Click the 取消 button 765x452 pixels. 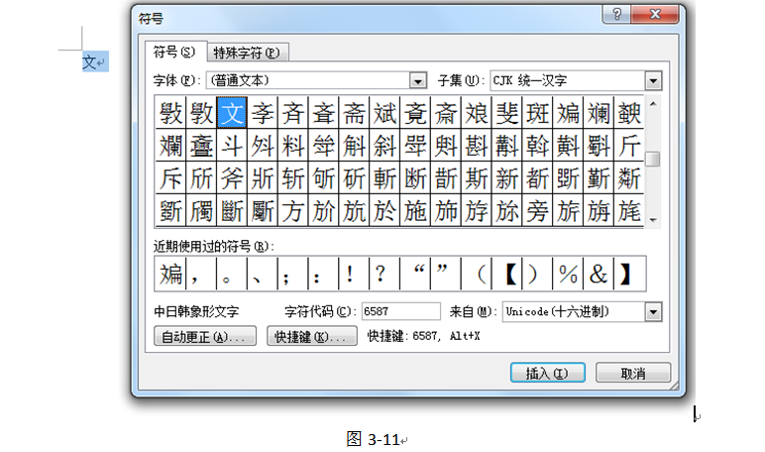pos(633,373)
